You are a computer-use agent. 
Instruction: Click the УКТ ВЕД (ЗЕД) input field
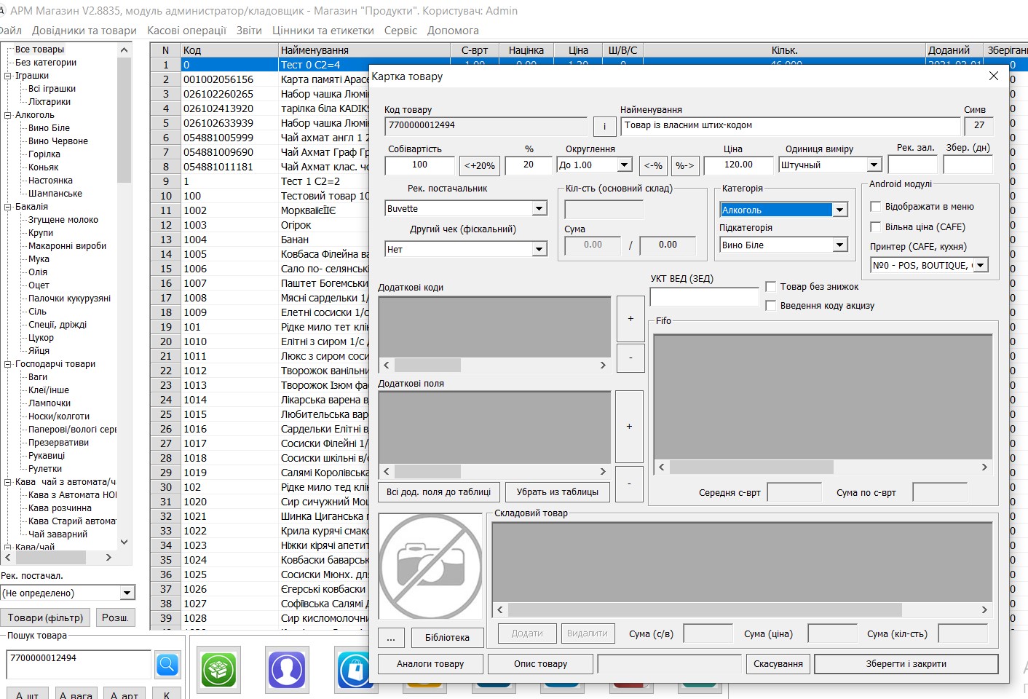[704, 297]
